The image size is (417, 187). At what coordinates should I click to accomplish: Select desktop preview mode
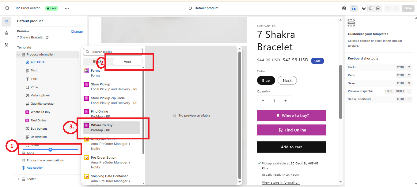click(364, 8)
